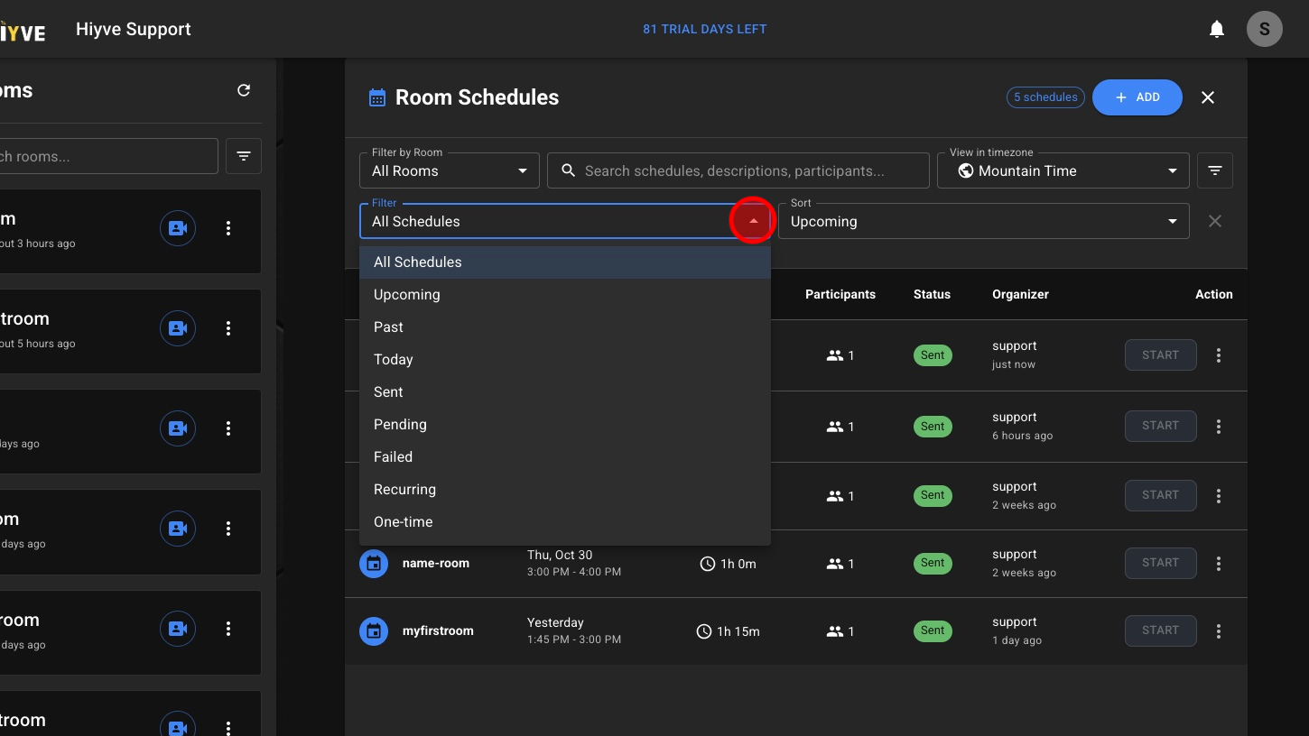Refresh the rooms list
Screen dimensions: 1309x736
coord(244,90)
